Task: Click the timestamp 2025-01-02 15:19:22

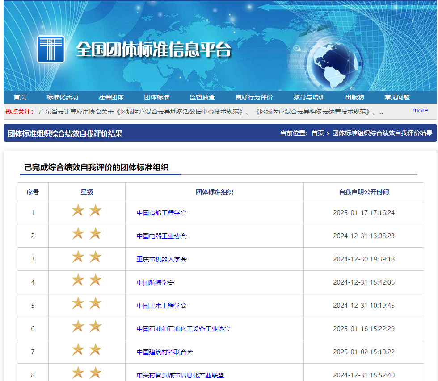Action: click(x=364, y=352)
